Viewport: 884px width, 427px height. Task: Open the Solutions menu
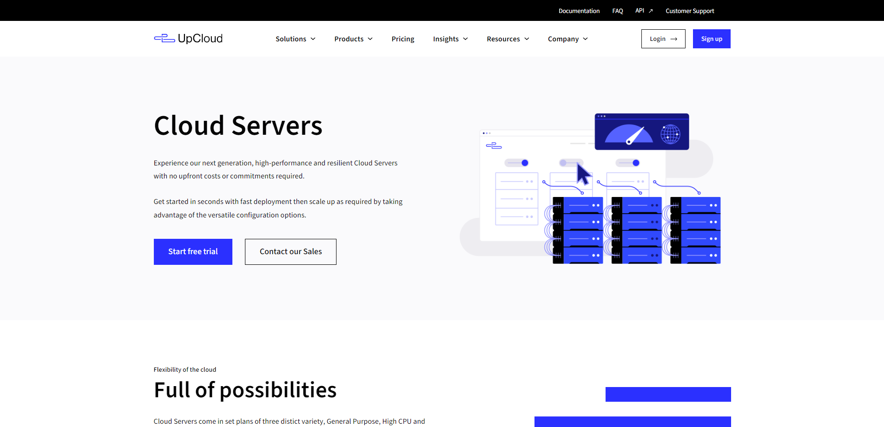tap(296, 39)
